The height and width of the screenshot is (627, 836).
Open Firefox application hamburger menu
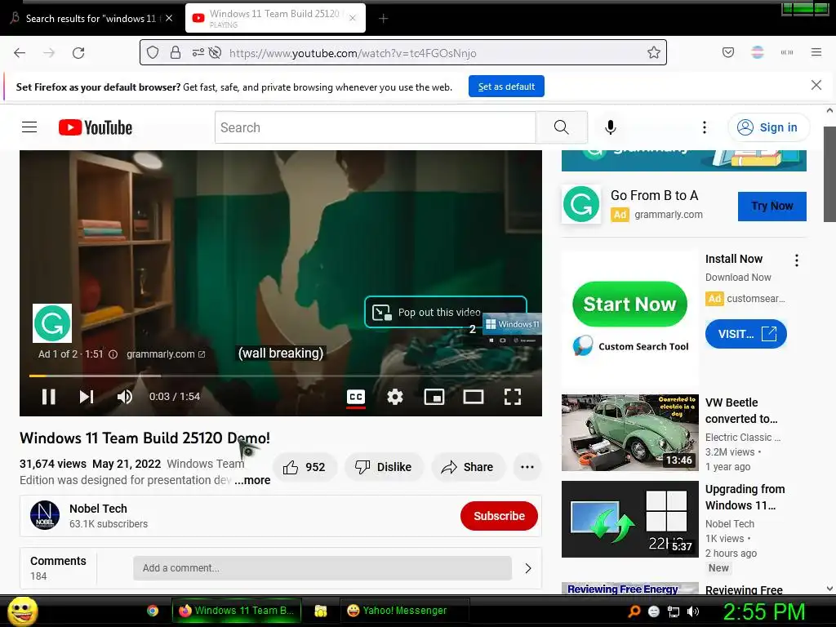pyautogui.click(x=816, y=52)
